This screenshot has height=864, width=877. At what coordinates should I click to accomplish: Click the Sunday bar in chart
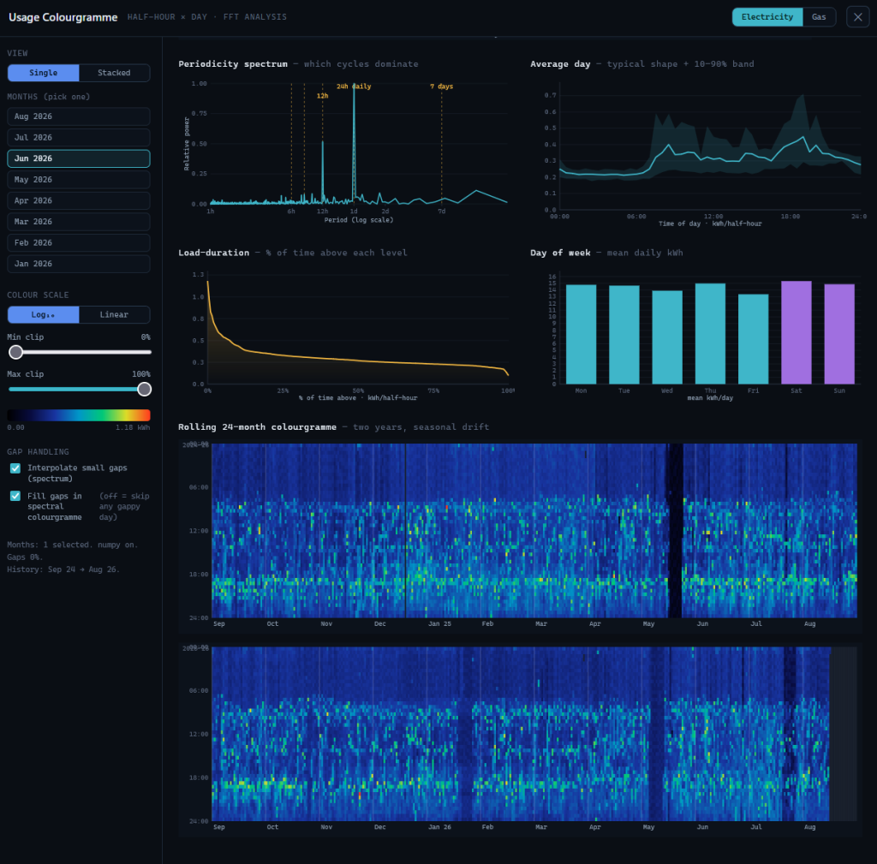coord(839,334)
